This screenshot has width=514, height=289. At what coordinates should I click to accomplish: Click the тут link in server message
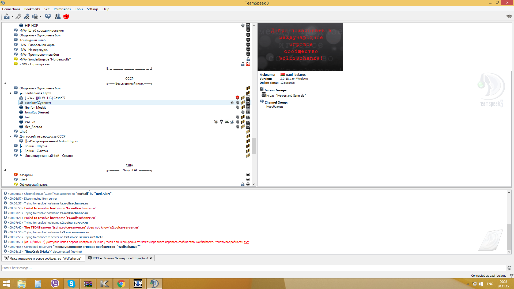point(246,242)
